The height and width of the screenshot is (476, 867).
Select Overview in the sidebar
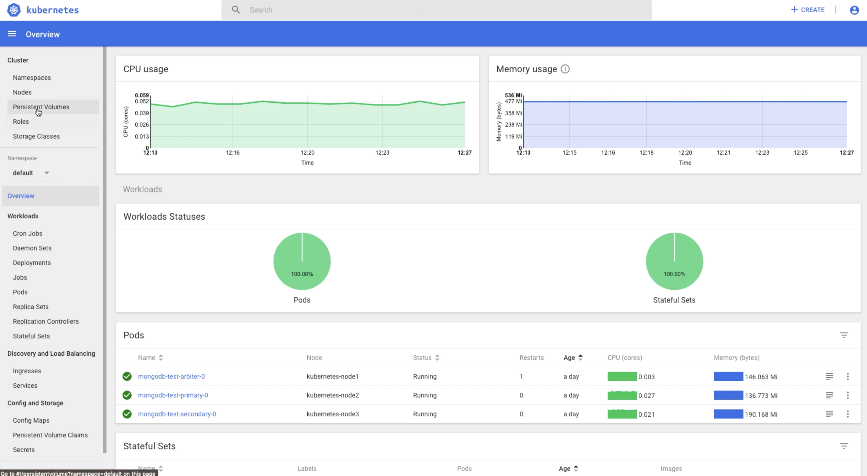(x=20, y=196)
